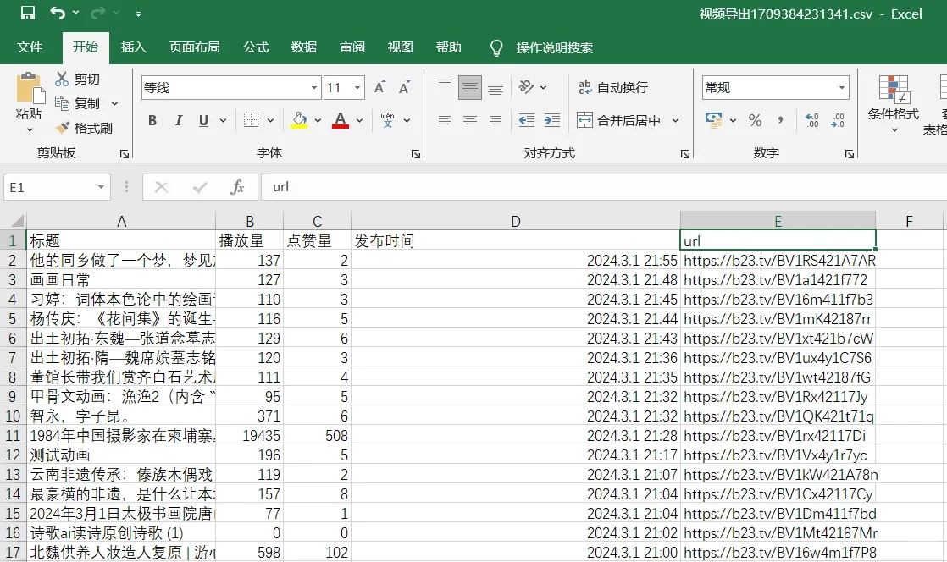Center cell text horizontally
The image size is (947, 562).
coord(470,121)
